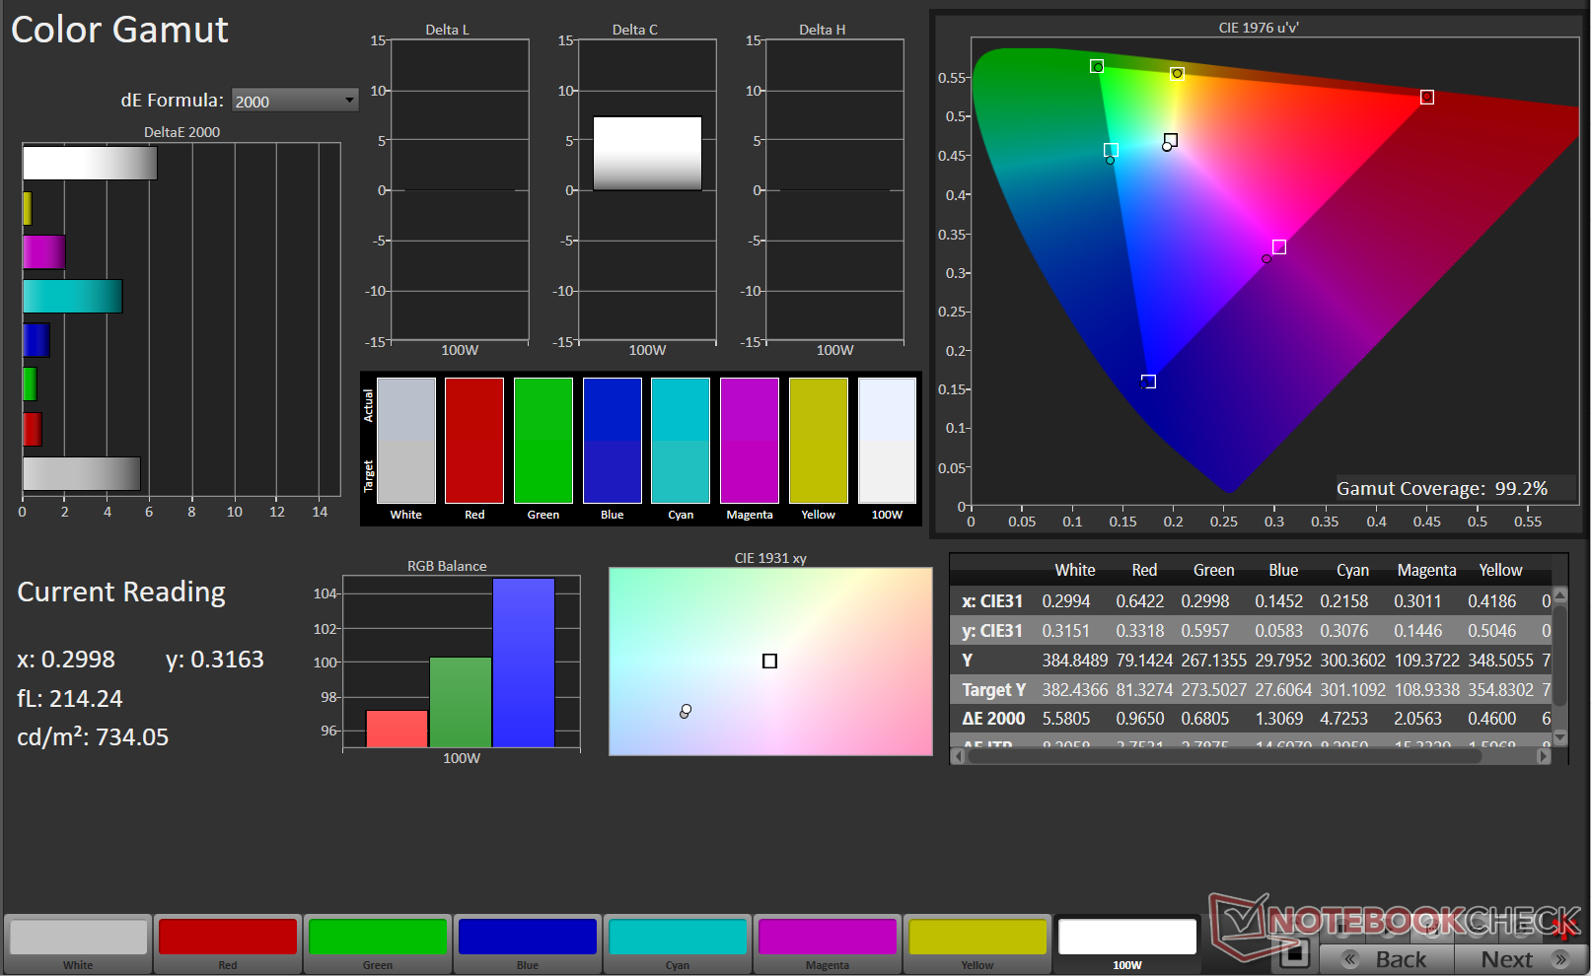
Task: Click the Magenta column header in data table
Action: click(x=1426, y=570)
